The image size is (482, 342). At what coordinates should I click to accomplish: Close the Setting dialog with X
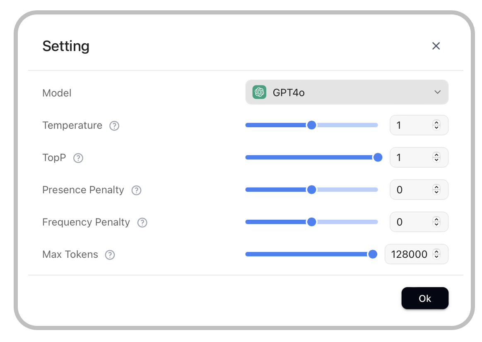click(x=436, y=46)
